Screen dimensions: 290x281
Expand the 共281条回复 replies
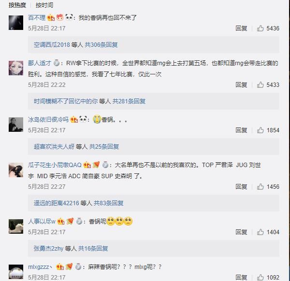click(x=129, y=101)
